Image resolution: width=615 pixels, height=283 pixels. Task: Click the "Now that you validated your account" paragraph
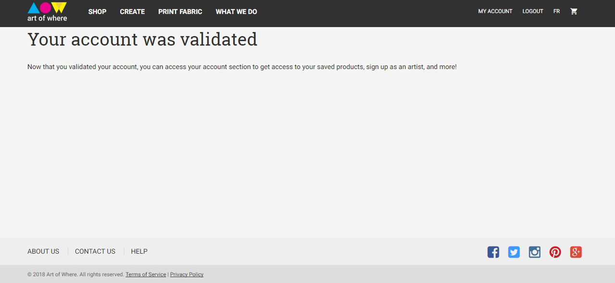pos(242,67)
